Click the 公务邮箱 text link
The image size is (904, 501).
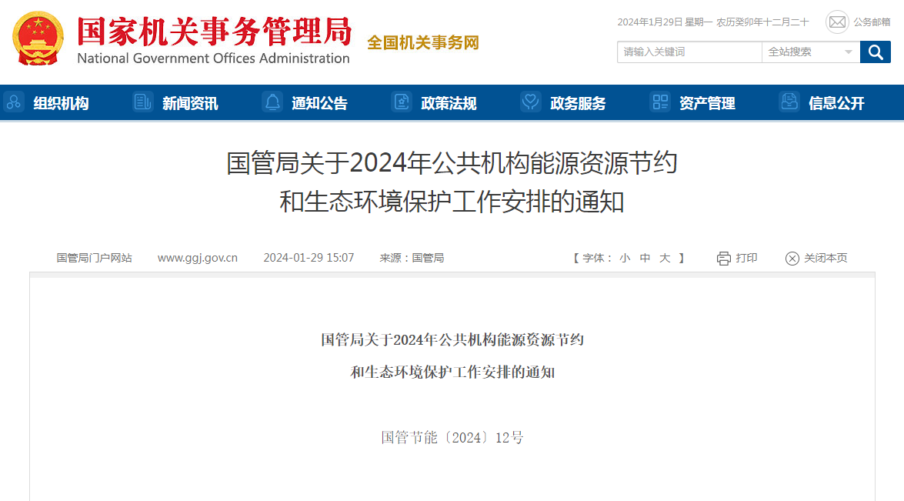point(872,22)
